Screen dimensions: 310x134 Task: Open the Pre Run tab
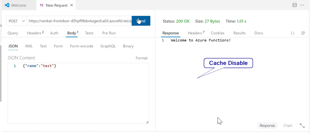109,33
